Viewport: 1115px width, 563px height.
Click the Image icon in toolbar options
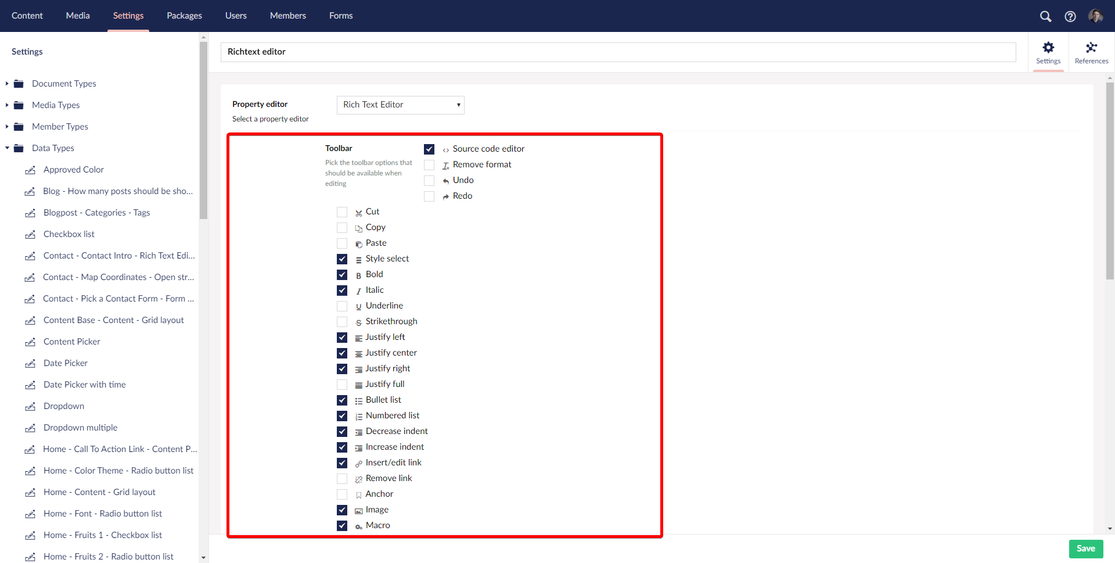pyautogui.click(x=358, y=510)
